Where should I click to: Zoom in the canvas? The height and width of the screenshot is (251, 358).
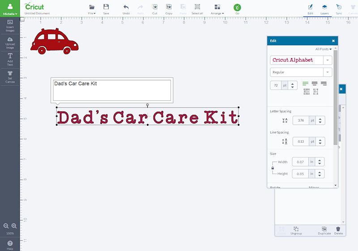[x=14, y=226]
